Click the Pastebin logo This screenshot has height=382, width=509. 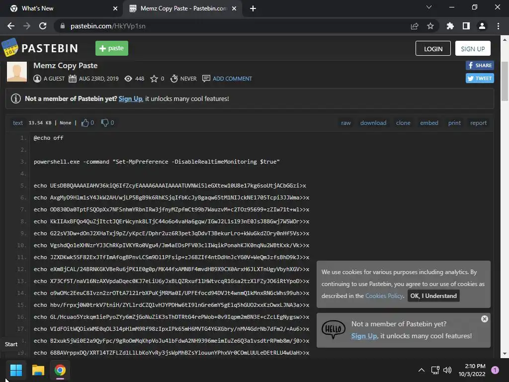pos(40,48)
